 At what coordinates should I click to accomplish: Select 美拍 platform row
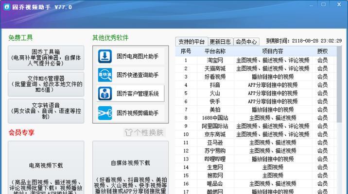click(x=256, y=110)
